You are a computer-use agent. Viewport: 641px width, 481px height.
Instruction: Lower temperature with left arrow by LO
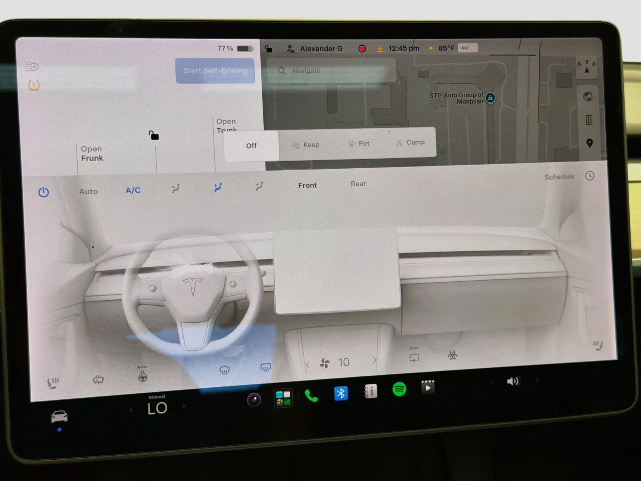131,410
